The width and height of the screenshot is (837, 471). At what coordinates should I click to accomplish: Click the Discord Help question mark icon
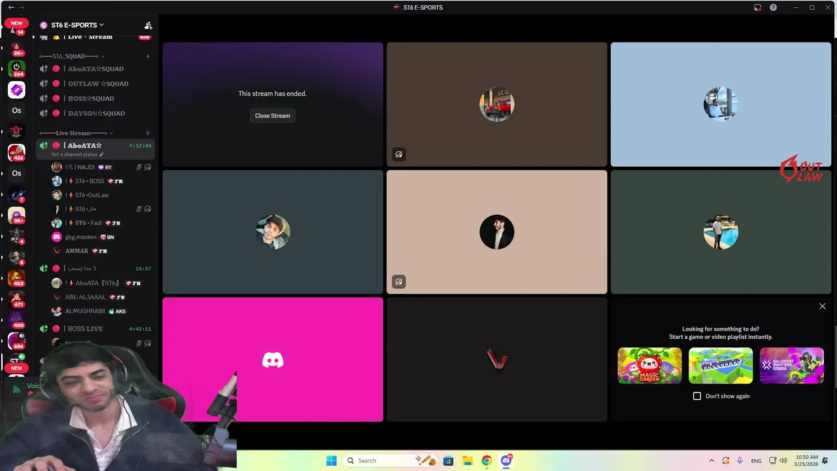coord(774,7)
